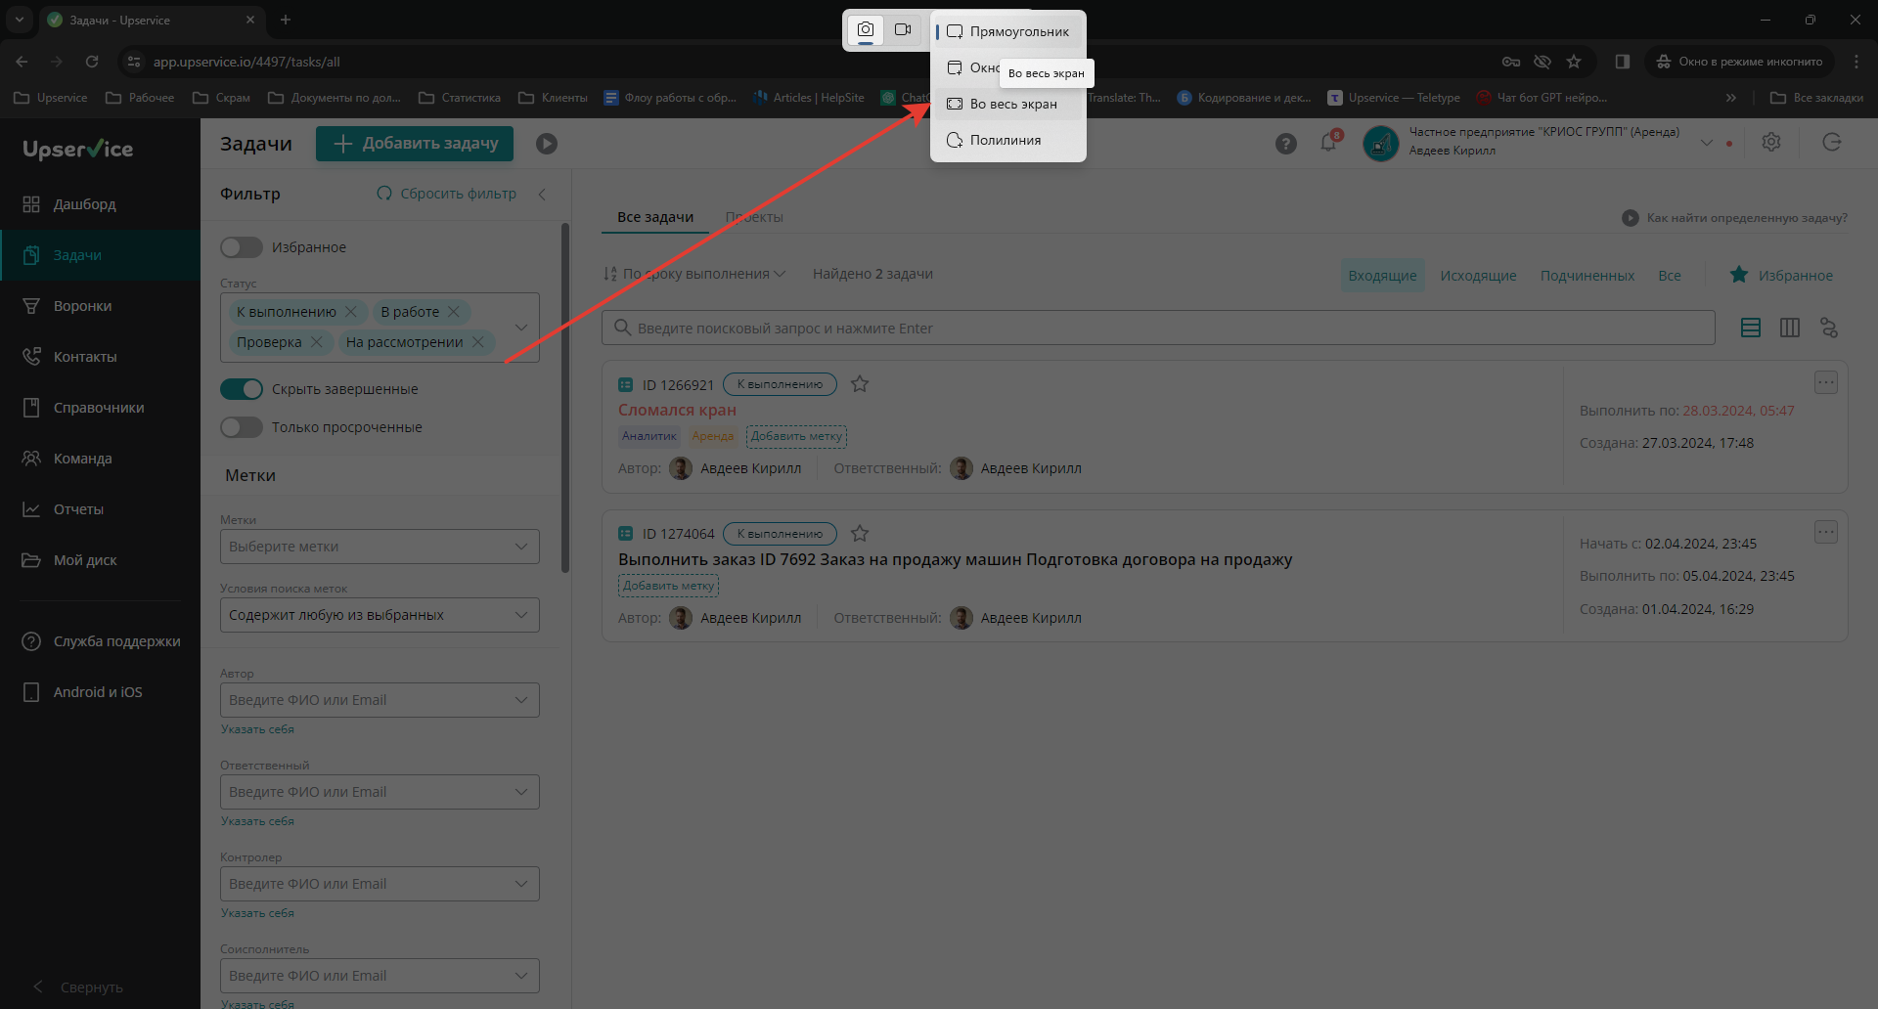Select the screenshot camera mode icon
This screenshot has height=1009, width=1878.
pyautogui.click(x=866, y=30)
